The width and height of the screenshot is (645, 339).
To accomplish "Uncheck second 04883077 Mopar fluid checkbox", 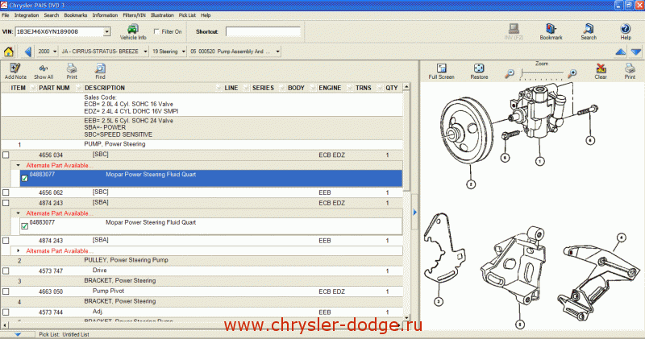I will point(25,226).
